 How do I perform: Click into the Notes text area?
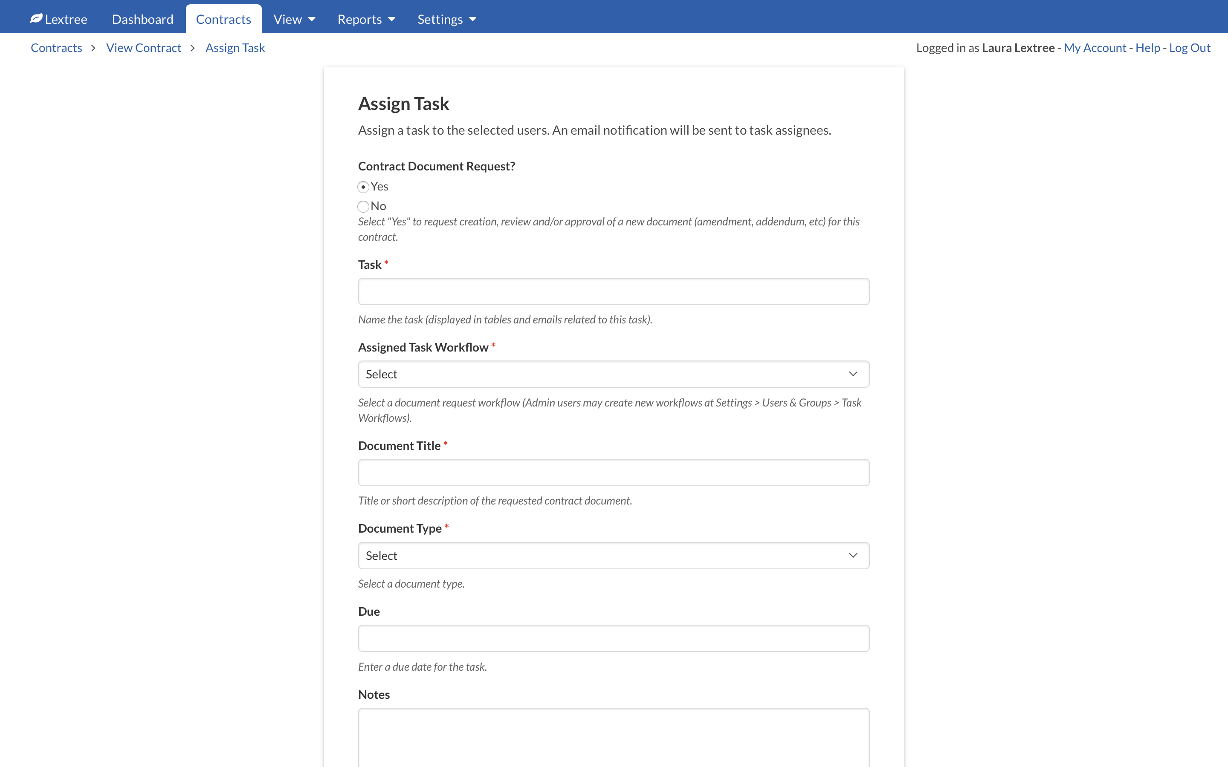614,737
